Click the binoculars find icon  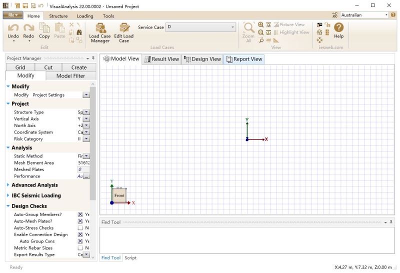click(79, 32)
